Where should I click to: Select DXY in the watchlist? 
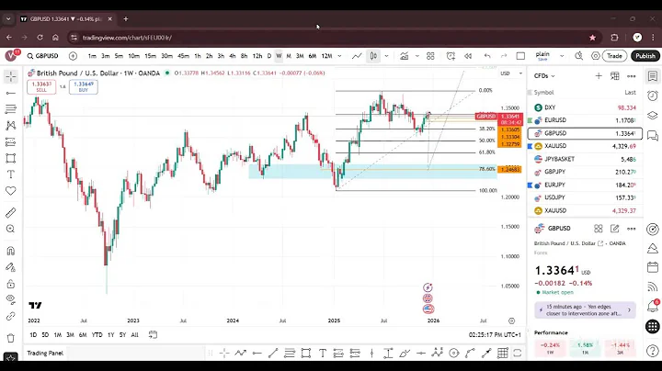point(585,108)
